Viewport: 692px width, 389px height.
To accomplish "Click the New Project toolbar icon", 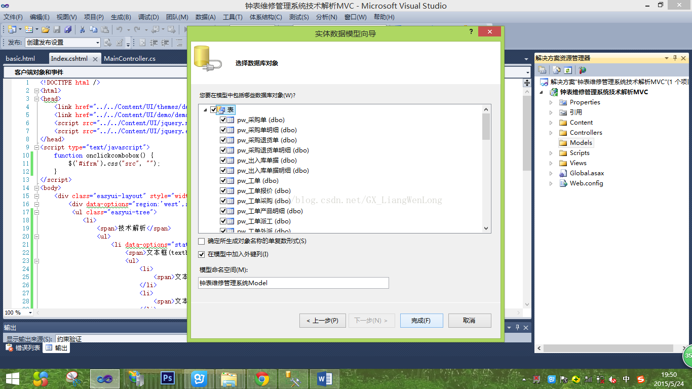I will pyautogui.click(x=12, y=29).
